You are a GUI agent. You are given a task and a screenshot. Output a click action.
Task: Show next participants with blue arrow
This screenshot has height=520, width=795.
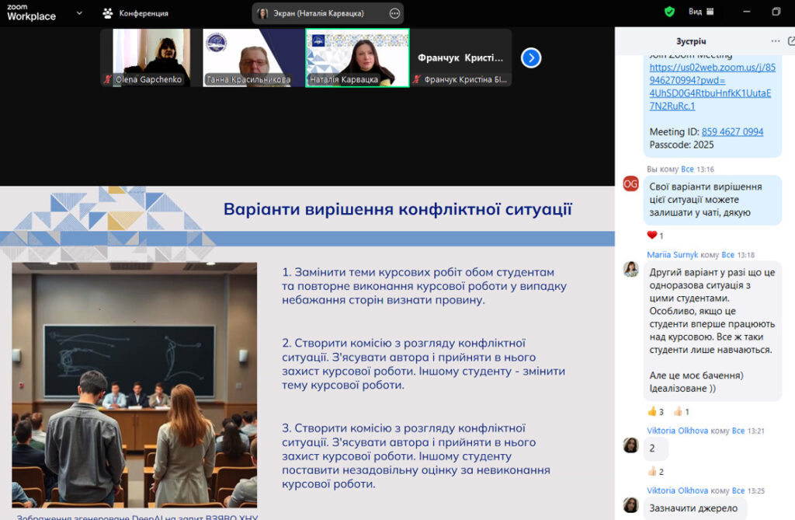click(x=531, y=58)
